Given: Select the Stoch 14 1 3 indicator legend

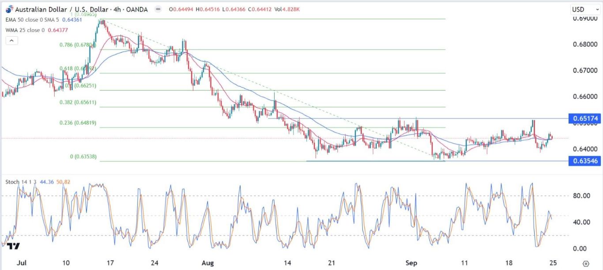Looking at the screenshot, I should pyautogui.click(x=21, y=182).
